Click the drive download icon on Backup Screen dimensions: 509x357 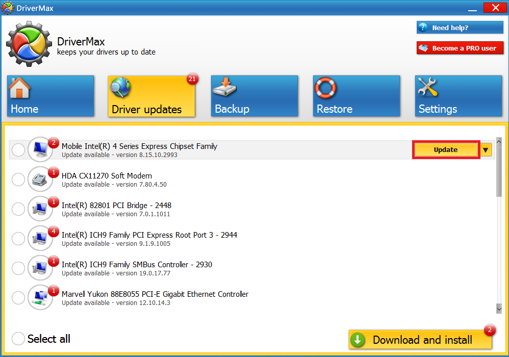(x=224, y=87)
